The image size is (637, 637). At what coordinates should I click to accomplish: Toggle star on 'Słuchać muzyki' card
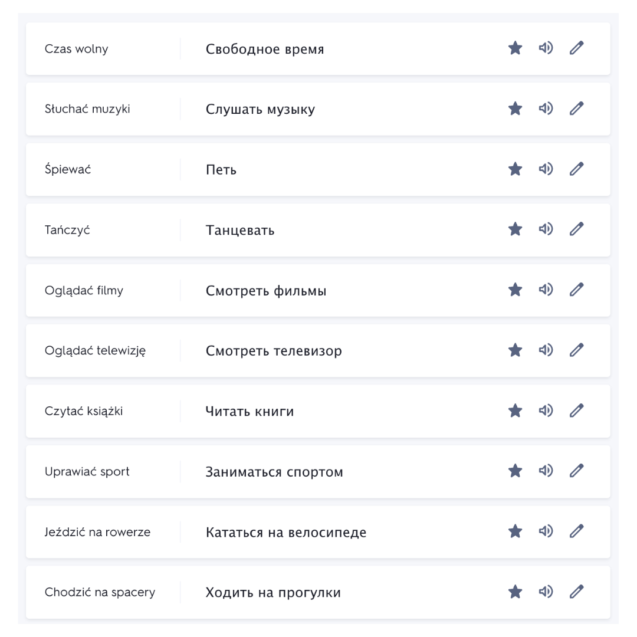pyautogui.click(x=515, y=109)
